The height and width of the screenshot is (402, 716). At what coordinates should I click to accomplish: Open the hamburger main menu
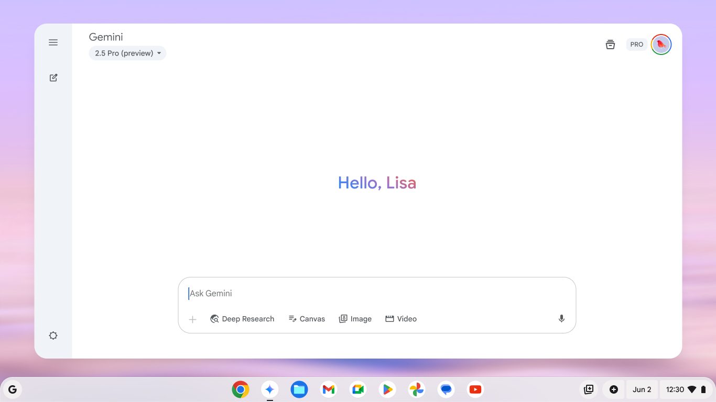pyautogui.click(x=53, y=42)
